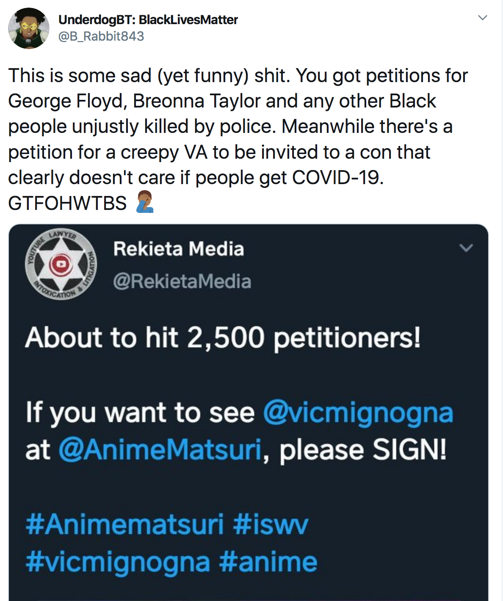Open the embedded Rekieta tweet options chevron

(466, 248)
